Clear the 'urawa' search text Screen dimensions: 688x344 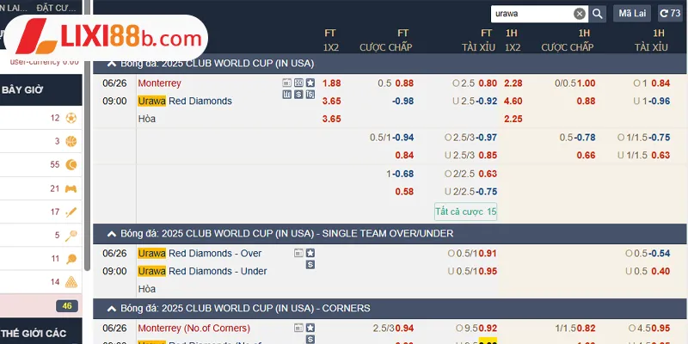point(580,14)
